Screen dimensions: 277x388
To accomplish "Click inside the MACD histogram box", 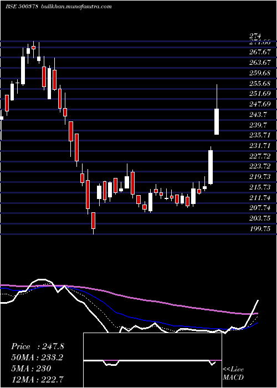I will pyautogui.click(x=152, y=360).
